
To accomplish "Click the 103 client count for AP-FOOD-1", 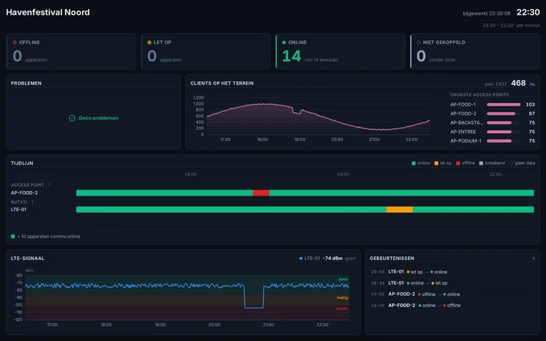I will tap(530, 105).
